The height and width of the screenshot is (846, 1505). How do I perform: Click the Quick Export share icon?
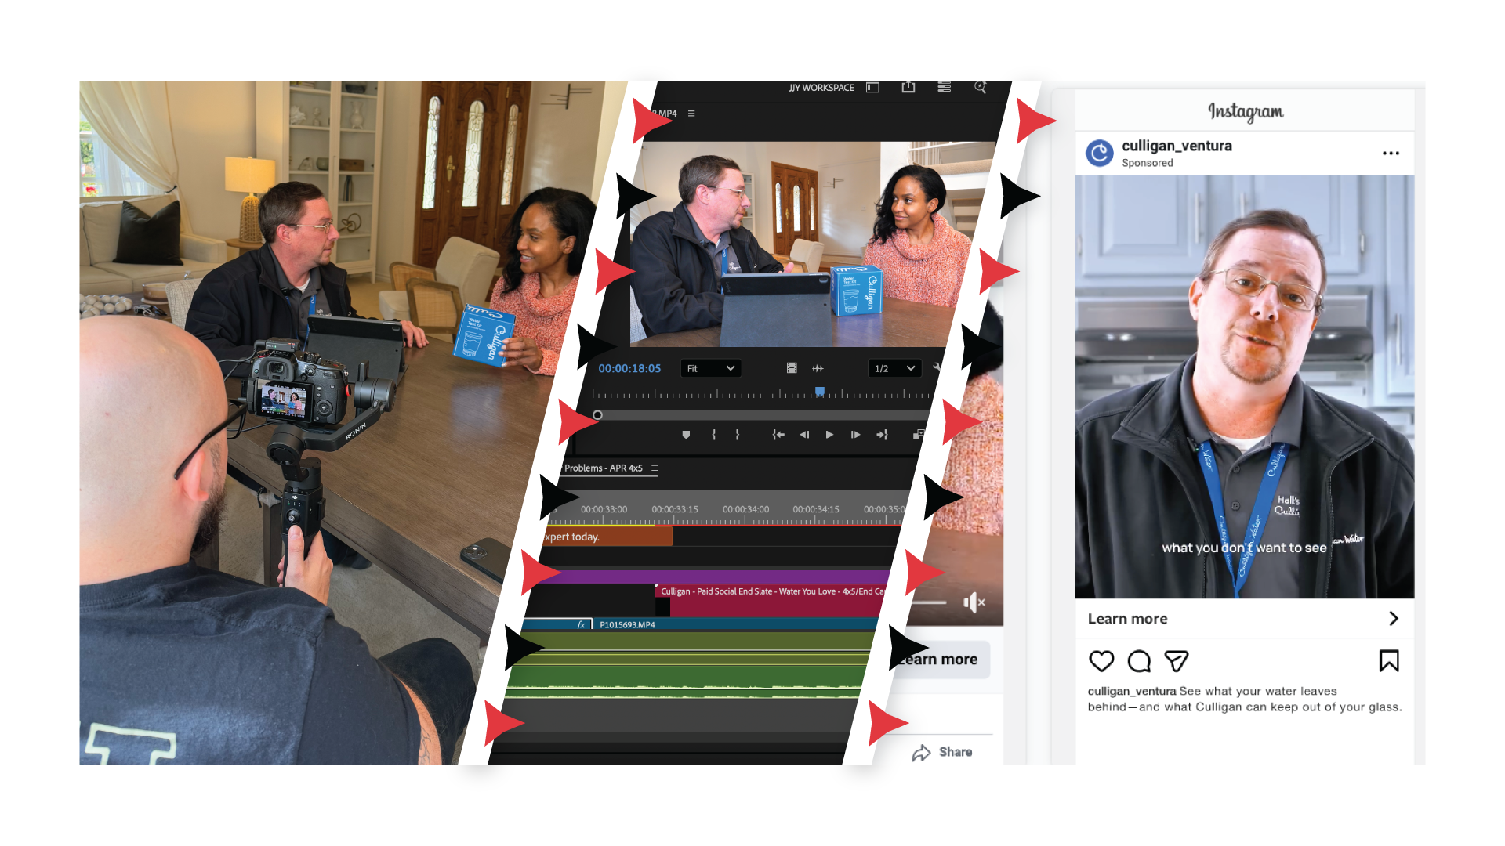[x=908, y=87]
